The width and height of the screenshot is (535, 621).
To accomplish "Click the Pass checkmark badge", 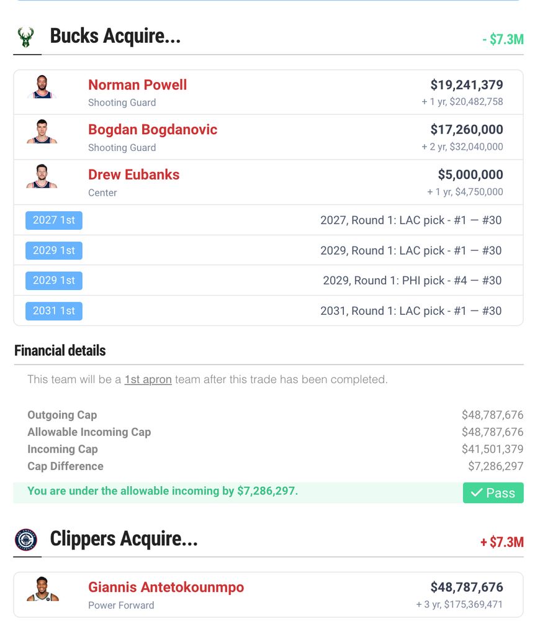I will tap(493, 492).
